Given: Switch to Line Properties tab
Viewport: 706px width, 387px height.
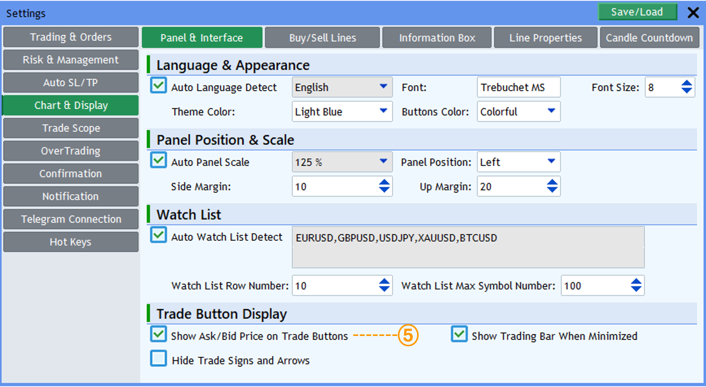Looking at the screenshot, I should pyautogui.click(x=545, y=38).
